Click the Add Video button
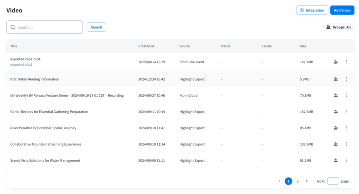The image size is (359, 194). 342,10
